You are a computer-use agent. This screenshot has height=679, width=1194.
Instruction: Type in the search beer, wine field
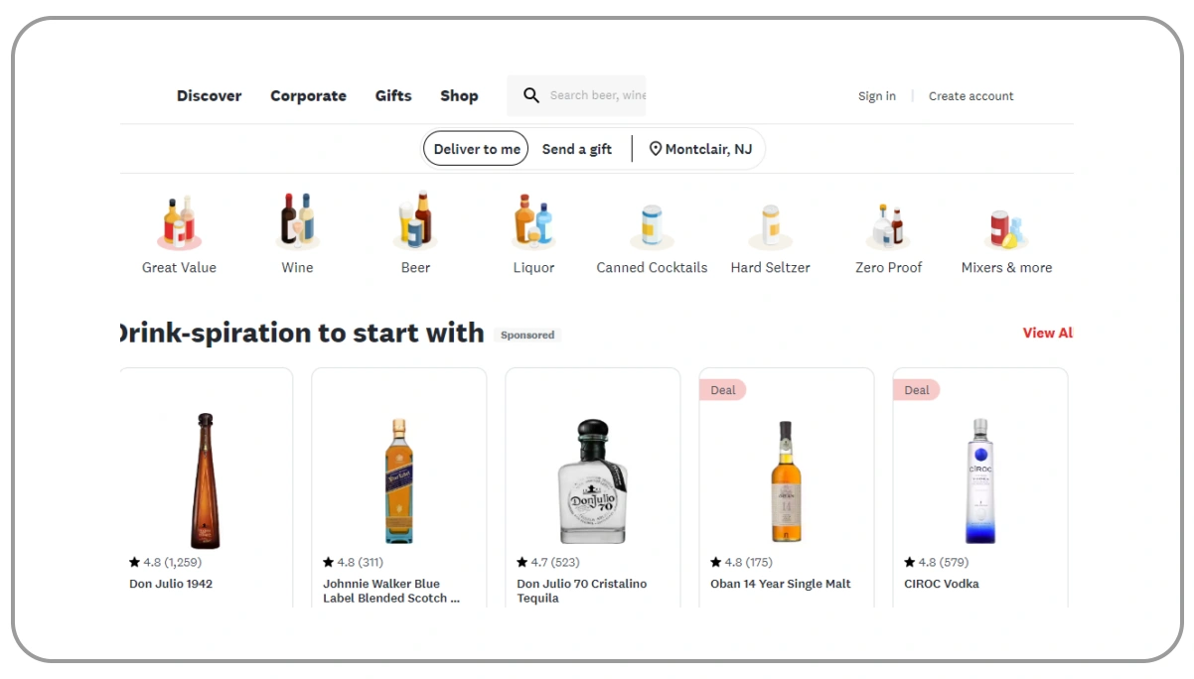(x=597, y=95)
